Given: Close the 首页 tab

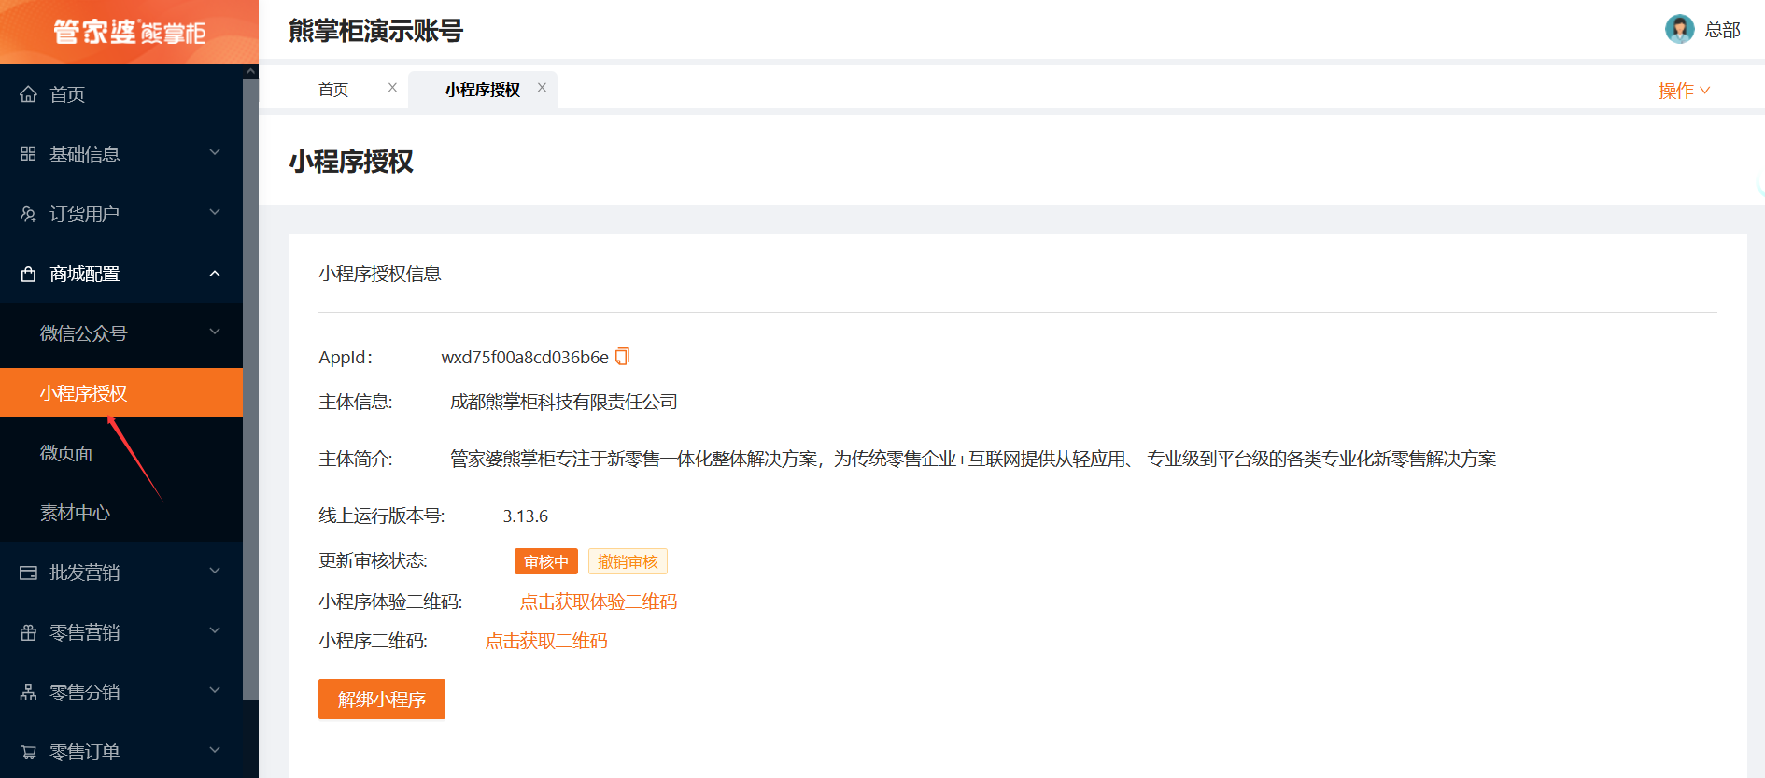Looking at the screenshot, I should click(392, 87).
